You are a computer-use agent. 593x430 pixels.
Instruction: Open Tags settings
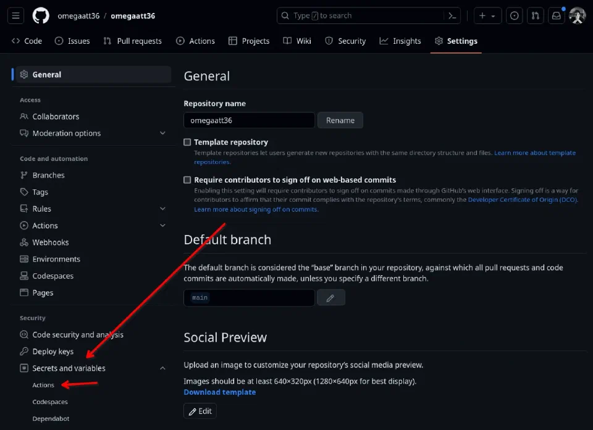click(x=93, y=192)
